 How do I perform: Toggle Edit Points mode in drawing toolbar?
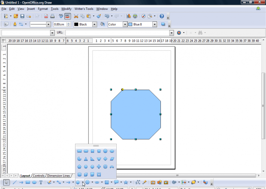pos(138,183)
